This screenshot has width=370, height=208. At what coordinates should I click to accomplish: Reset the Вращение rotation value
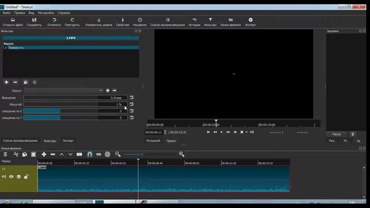pos(132,98)
